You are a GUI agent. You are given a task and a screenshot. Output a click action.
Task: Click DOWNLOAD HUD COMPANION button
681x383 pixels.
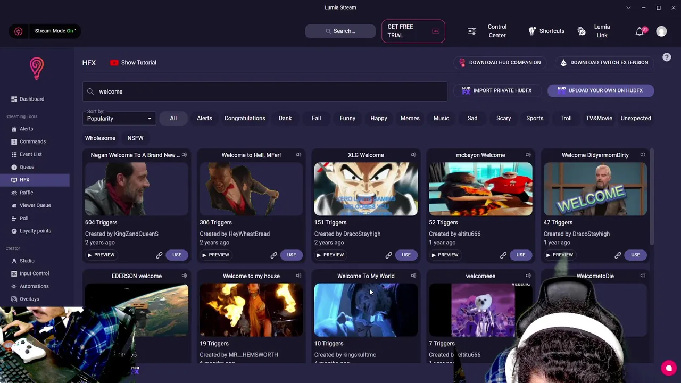coord(500,62)
